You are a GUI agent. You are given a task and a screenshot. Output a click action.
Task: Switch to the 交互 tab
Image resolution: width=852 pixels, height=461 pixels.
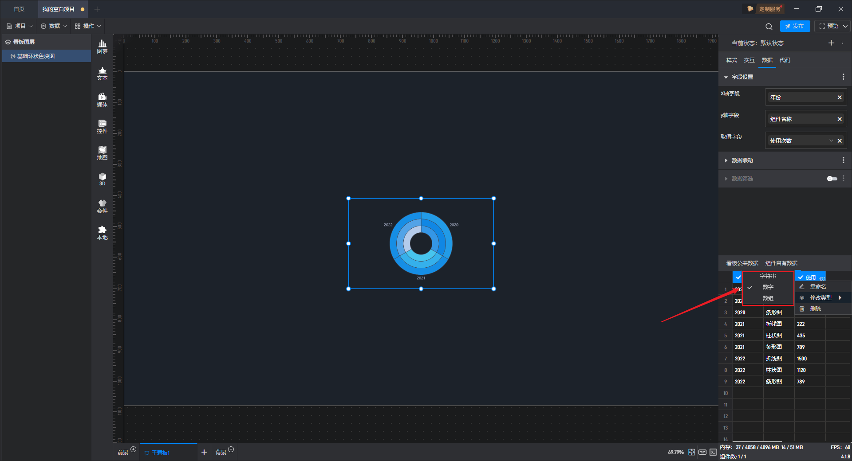[749, 60]
